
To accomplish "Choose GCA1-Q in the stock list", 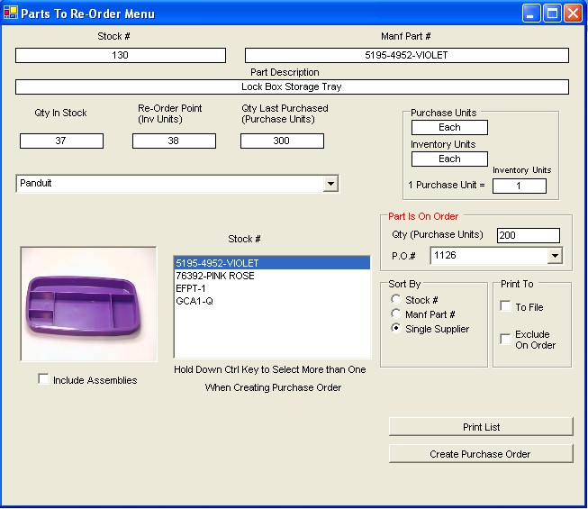I will pos(272,301).
